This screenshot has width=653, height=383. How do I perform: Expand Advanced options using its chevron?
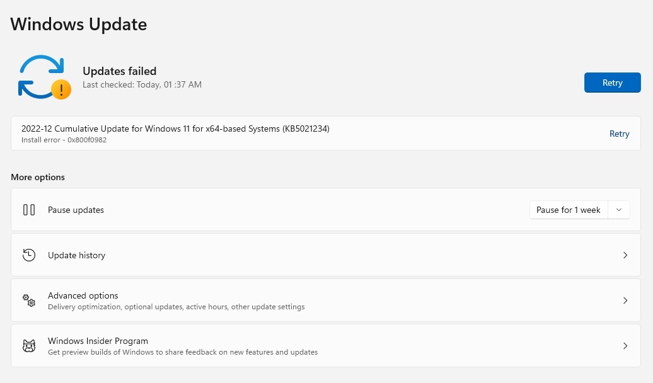(625, 300)
